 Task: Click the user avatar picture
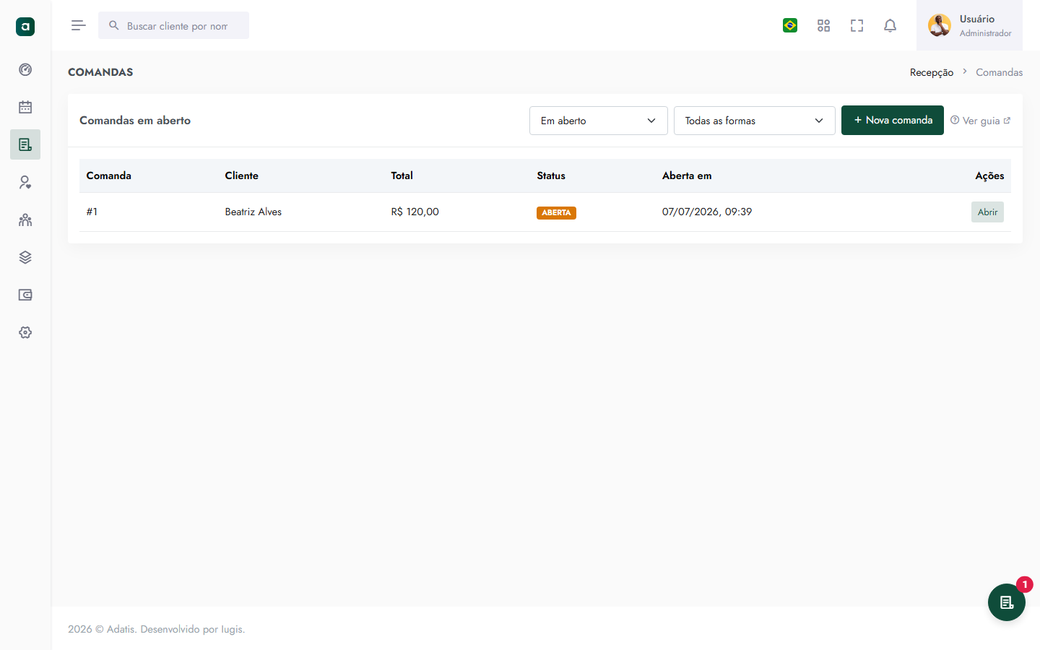pos(940,25)
